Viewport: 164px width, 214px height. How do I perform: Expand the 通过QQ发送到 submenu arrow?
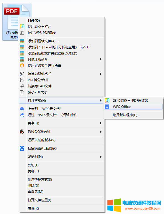pos(101,132)
